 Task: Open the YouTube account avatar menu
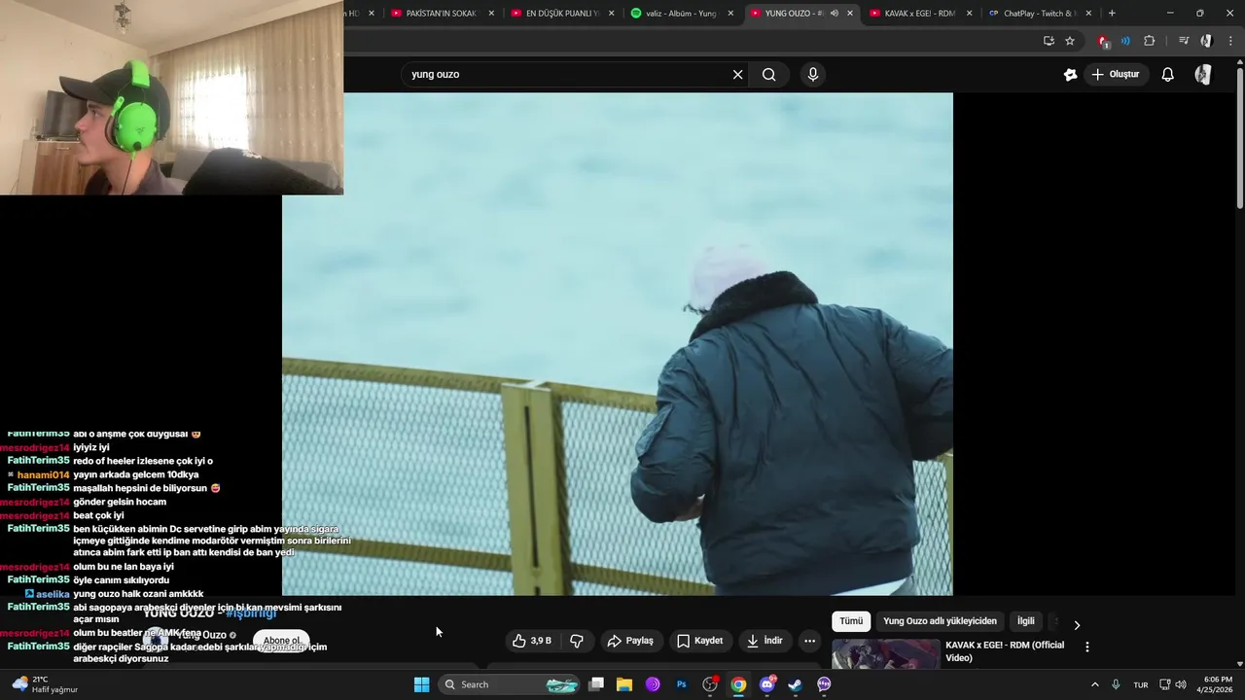pyautogui.click(x=1203, y=75)
